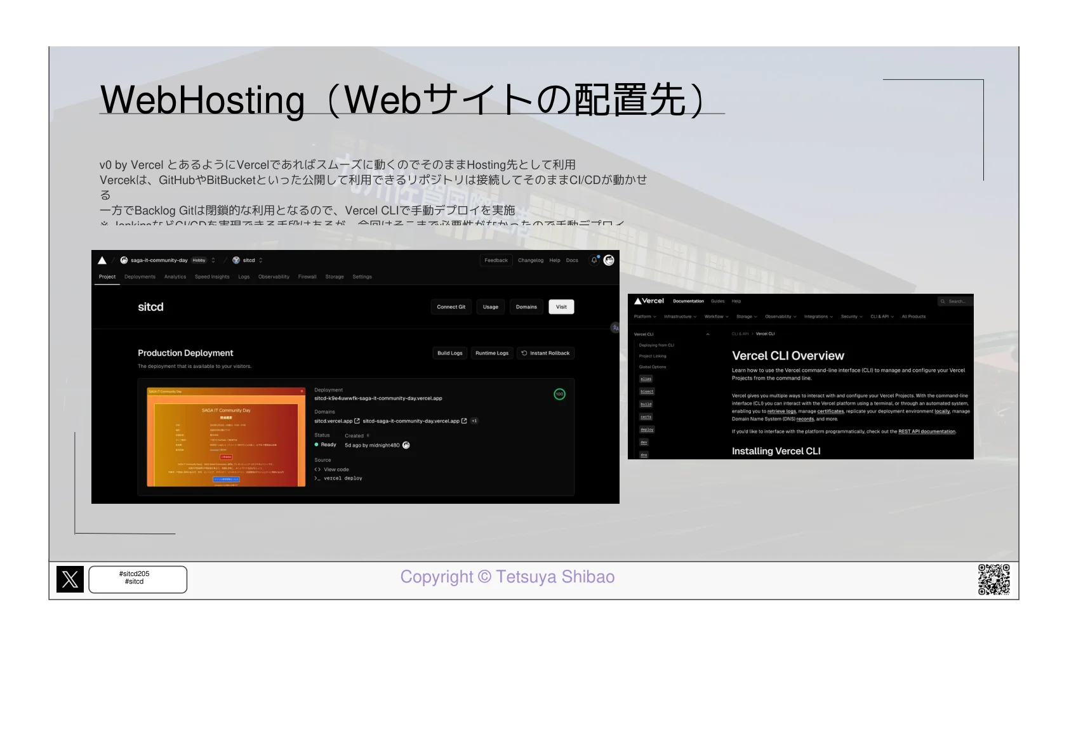Screen dimensions: 1069x755
Task: Expand the Infrastructure menu in docs
Action: point(681,317)
